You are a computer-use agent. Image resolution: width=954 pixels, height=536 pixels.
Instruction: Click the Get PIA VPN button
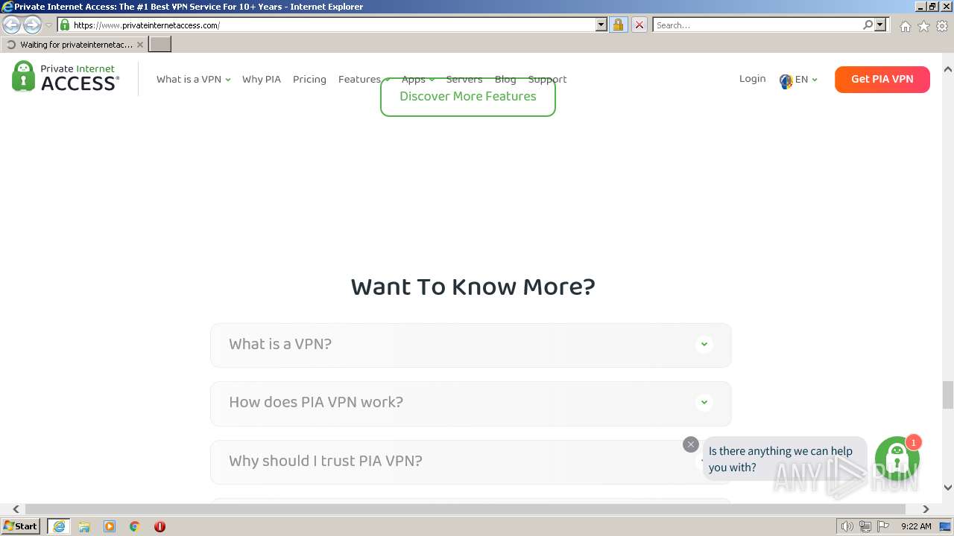(x=882, y=79)
